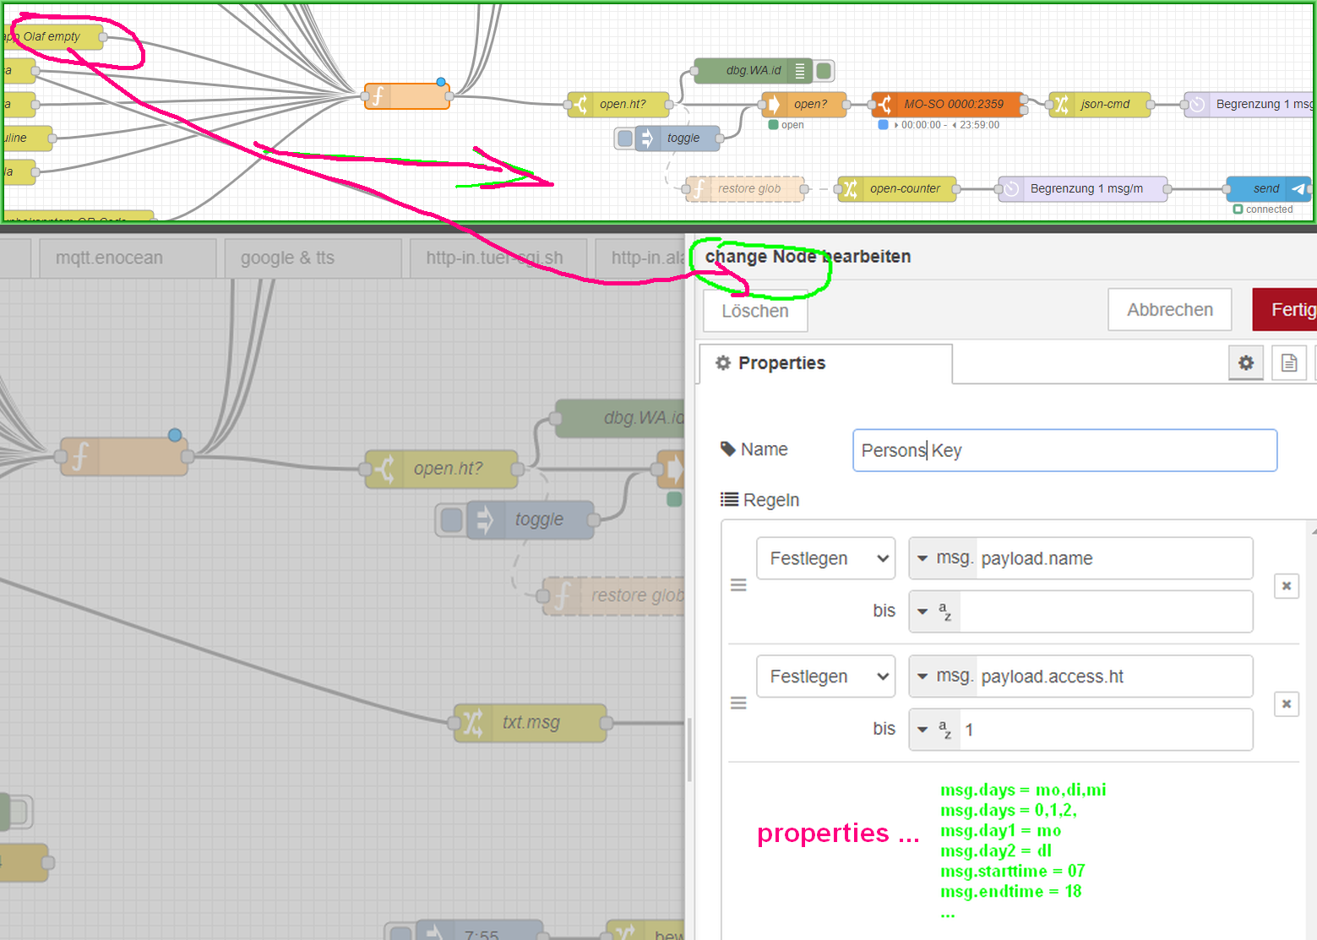Image resolution: width=1317 pixels, height=940 pixels.
Task: Select the orange function node in the flow
Action: point(407,95)
